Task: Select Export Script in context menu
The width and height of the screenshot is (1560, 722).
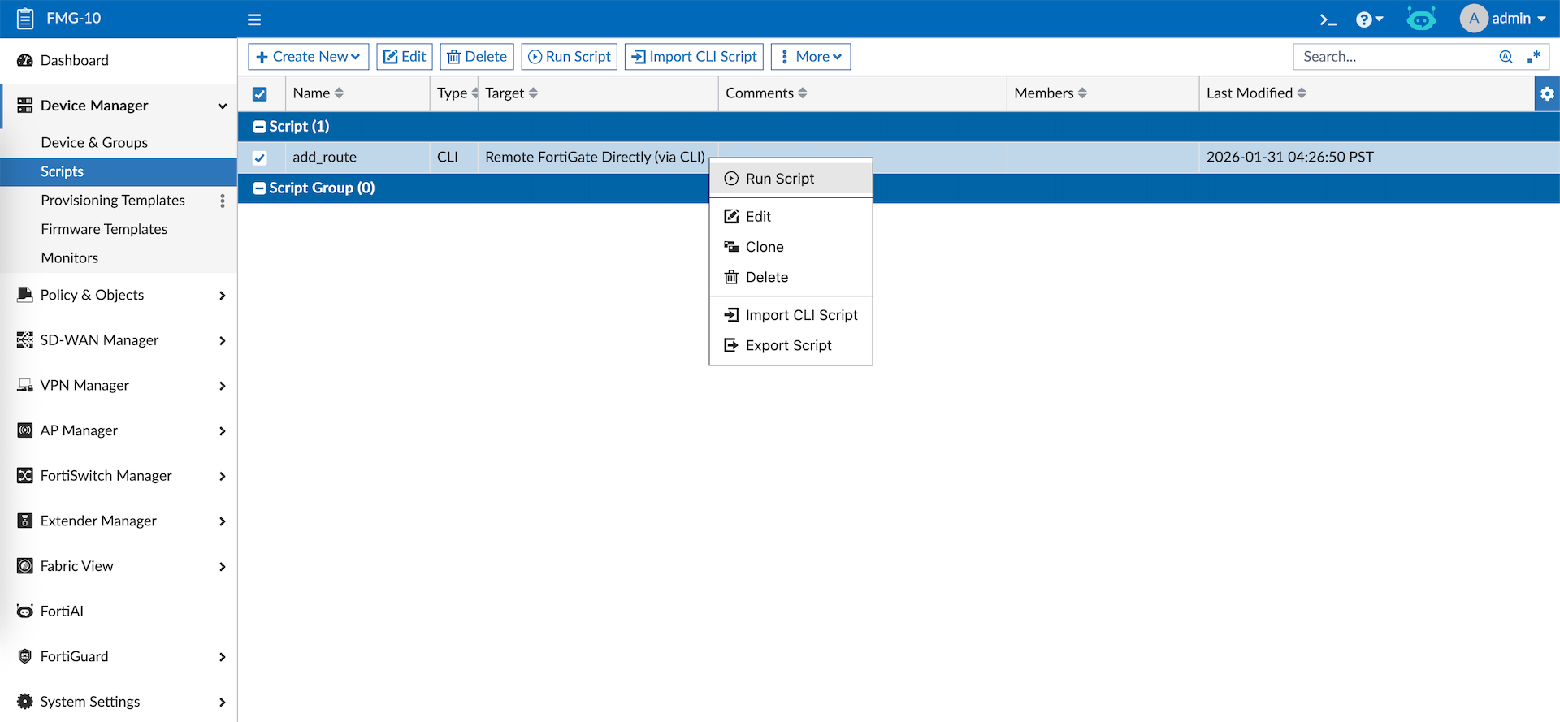Action: (788, 346)
